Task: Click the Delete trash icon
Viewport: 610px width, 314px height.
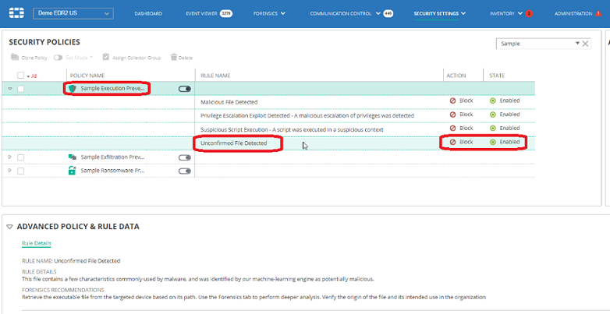Action: pos(174,57)
